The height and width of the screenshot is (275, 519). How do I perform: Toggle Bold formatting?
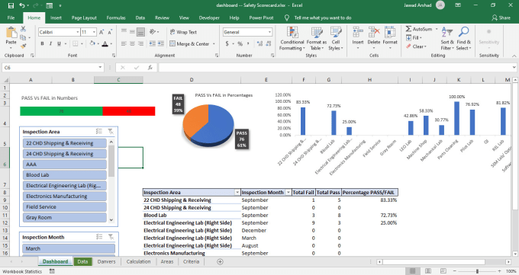43,43
